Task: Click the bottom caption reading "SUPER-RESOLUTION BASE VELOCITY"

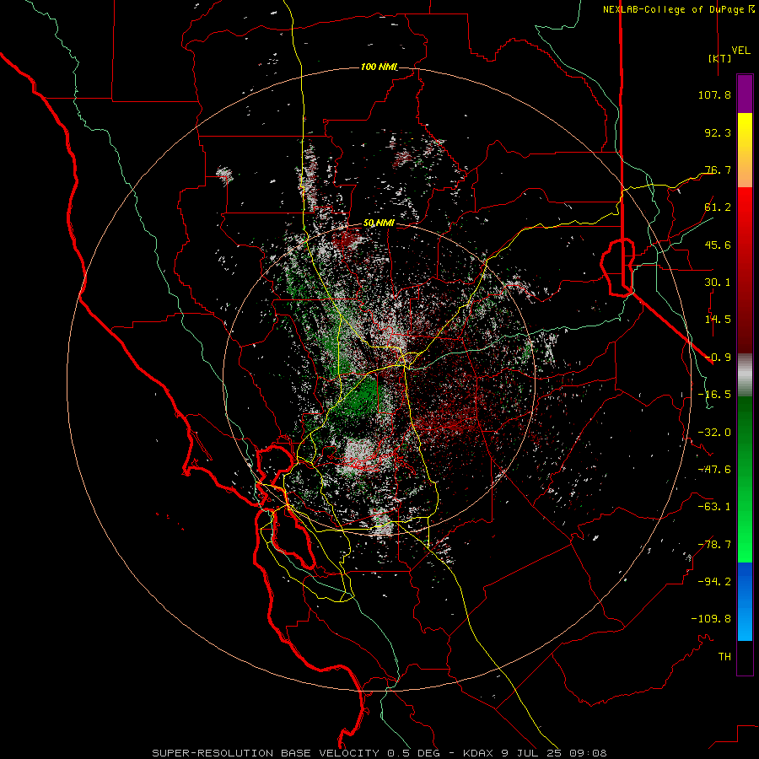Action: (x=266, y=753)
